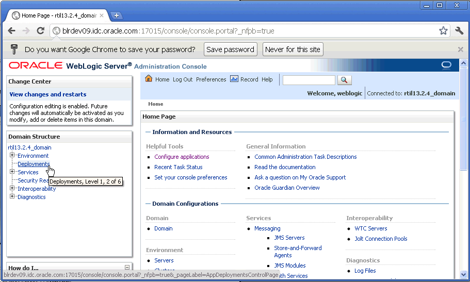This screenshot has width=470, height=282.
Task: Expand the Interoperability tree node
Action: pyautogui.click(x=12, y=188)
